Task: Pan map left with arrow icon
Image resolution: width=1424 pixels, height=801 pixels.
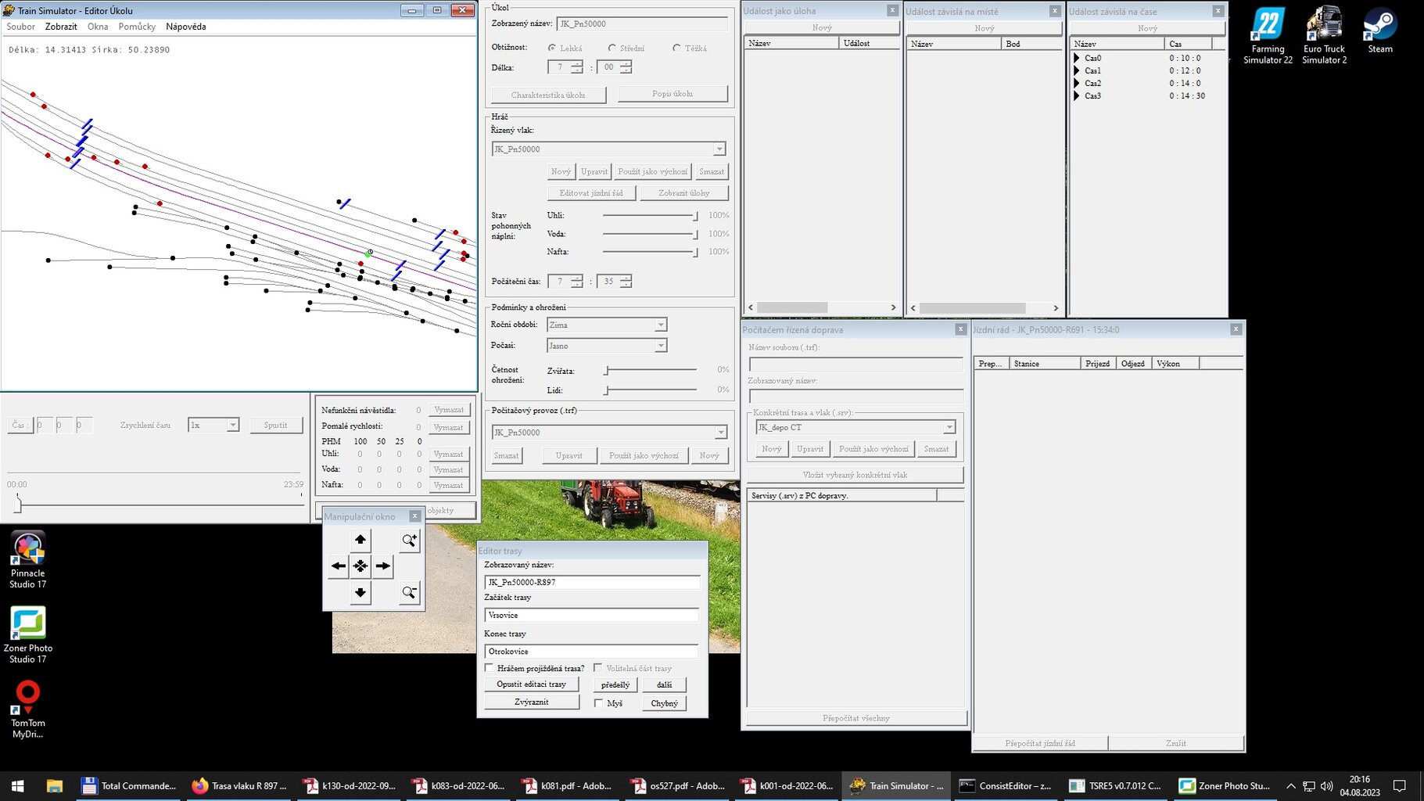Action: click(338, 566)
